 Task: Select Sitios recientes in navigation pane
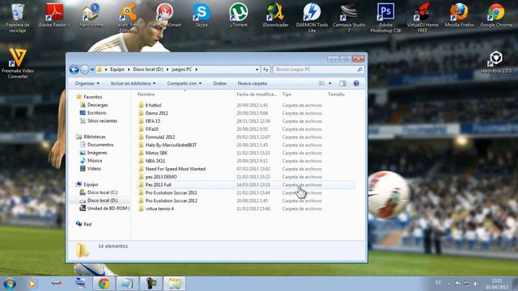99,120
